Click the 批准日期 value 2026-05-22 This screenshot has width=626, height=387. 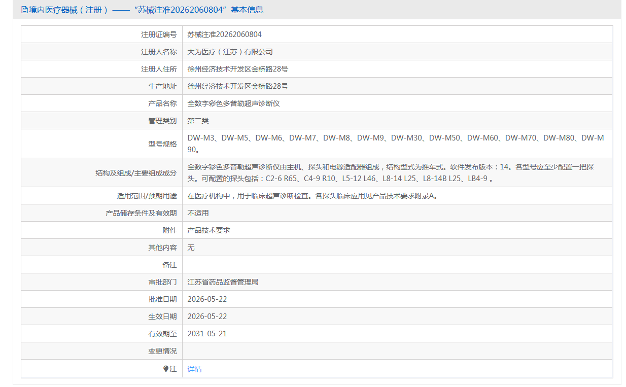207,299
